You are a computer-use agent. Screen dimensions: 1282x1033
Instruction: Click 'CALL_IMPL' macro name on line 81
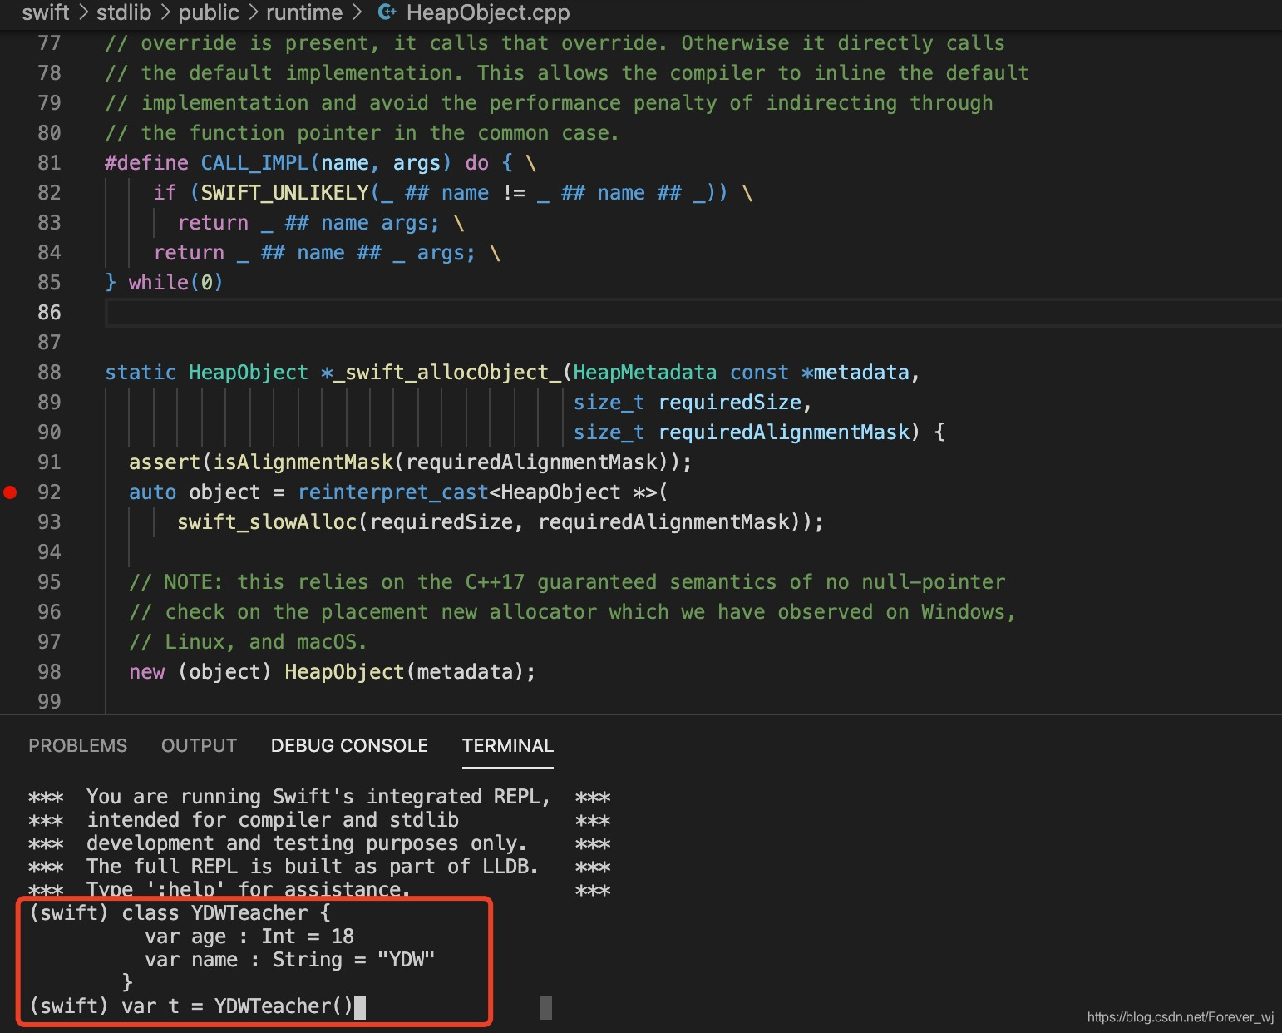(255, 163)
